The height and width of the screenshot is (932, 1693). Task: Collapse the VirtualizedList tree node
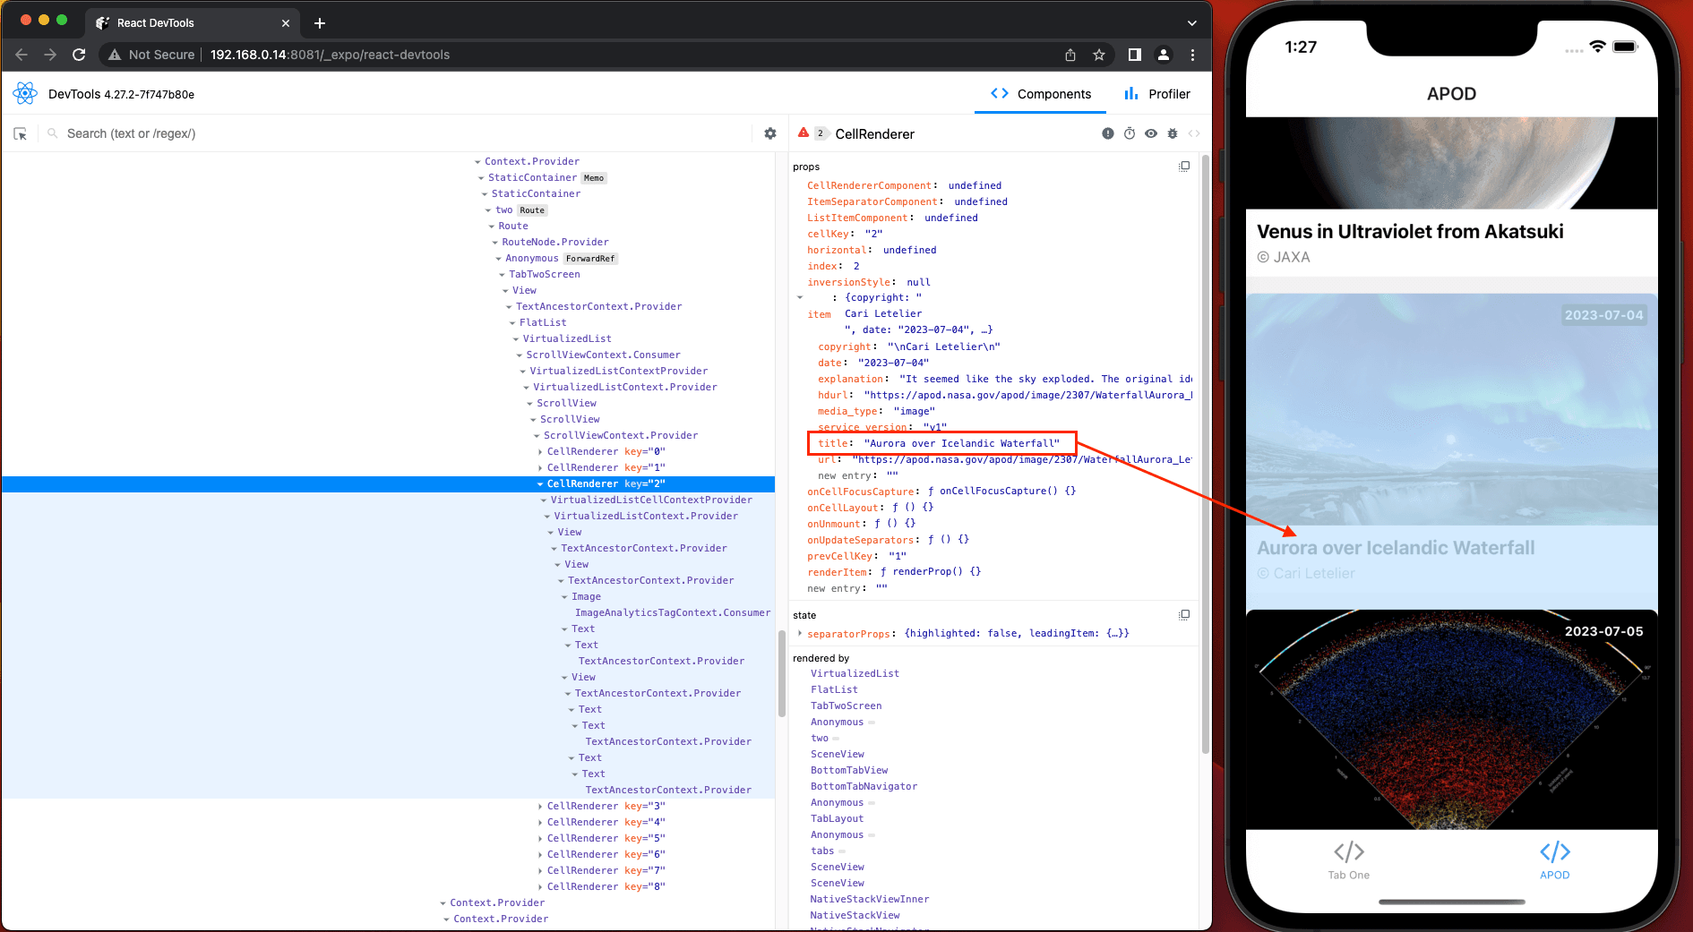(x=517, y=338)
